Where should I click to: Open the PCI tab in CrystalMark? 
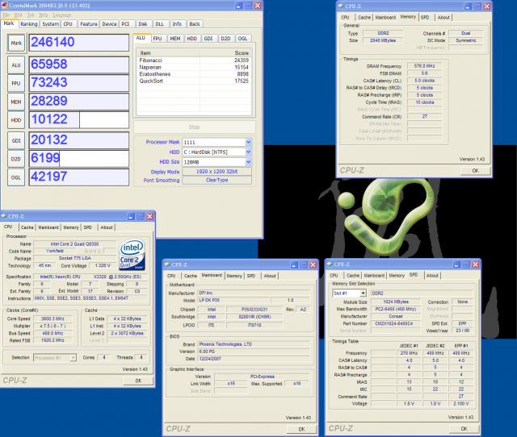(125, 24)
